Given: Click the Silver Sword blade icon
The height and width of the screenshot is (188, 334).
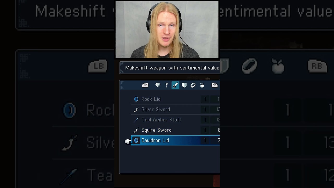Looking at the screenshot, I should (x=136, y=109).
